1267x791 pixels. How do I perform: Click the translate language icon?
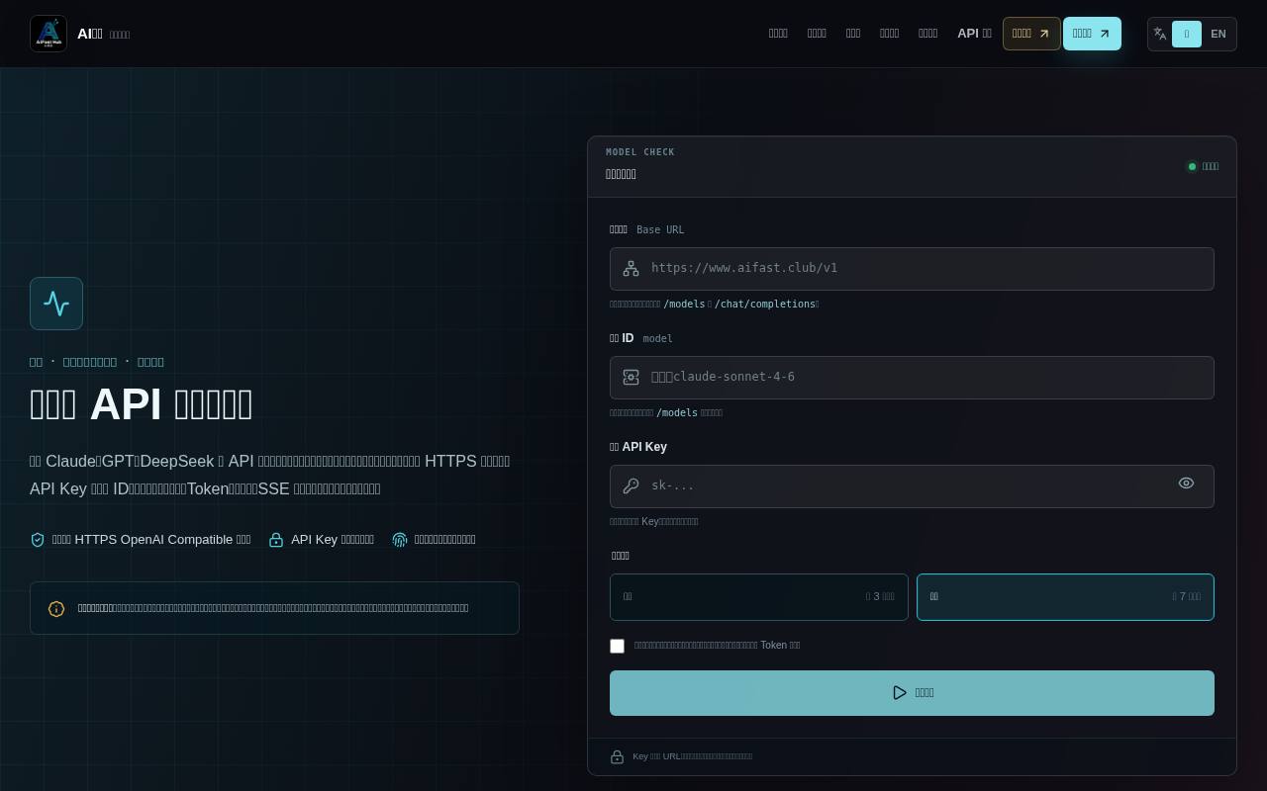pos(1160,34)
